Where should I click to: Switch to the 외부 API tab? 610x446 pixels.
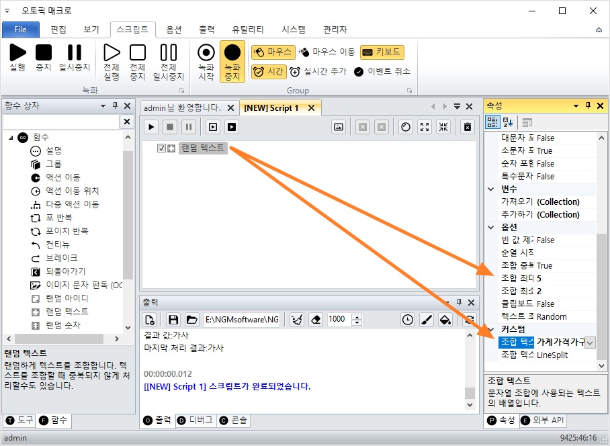pos(543,420)
